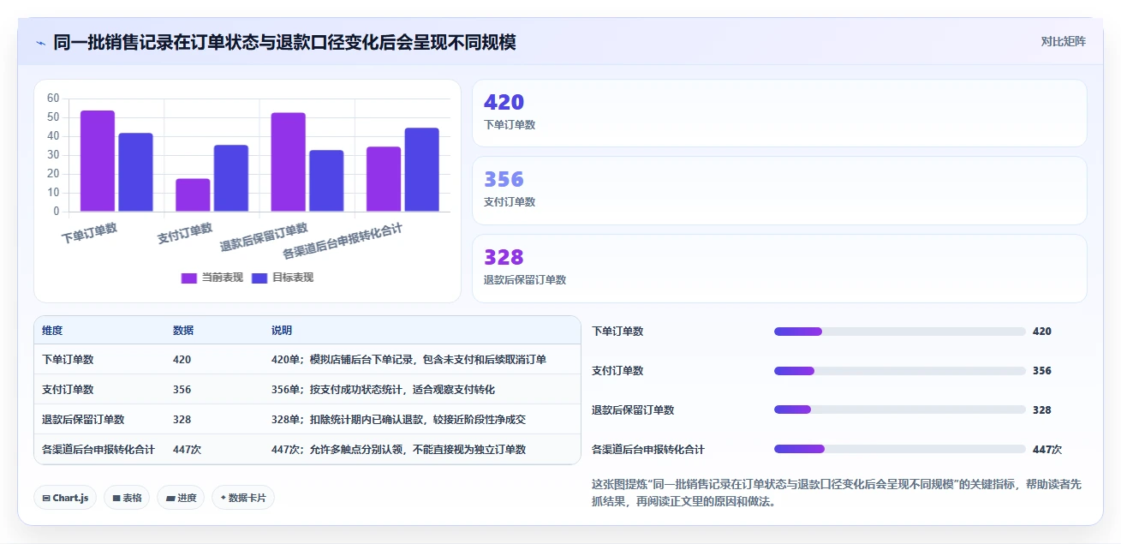1121x544 pixels.
Task: Click the 表格 tag chip
Action: click(127, 498)
